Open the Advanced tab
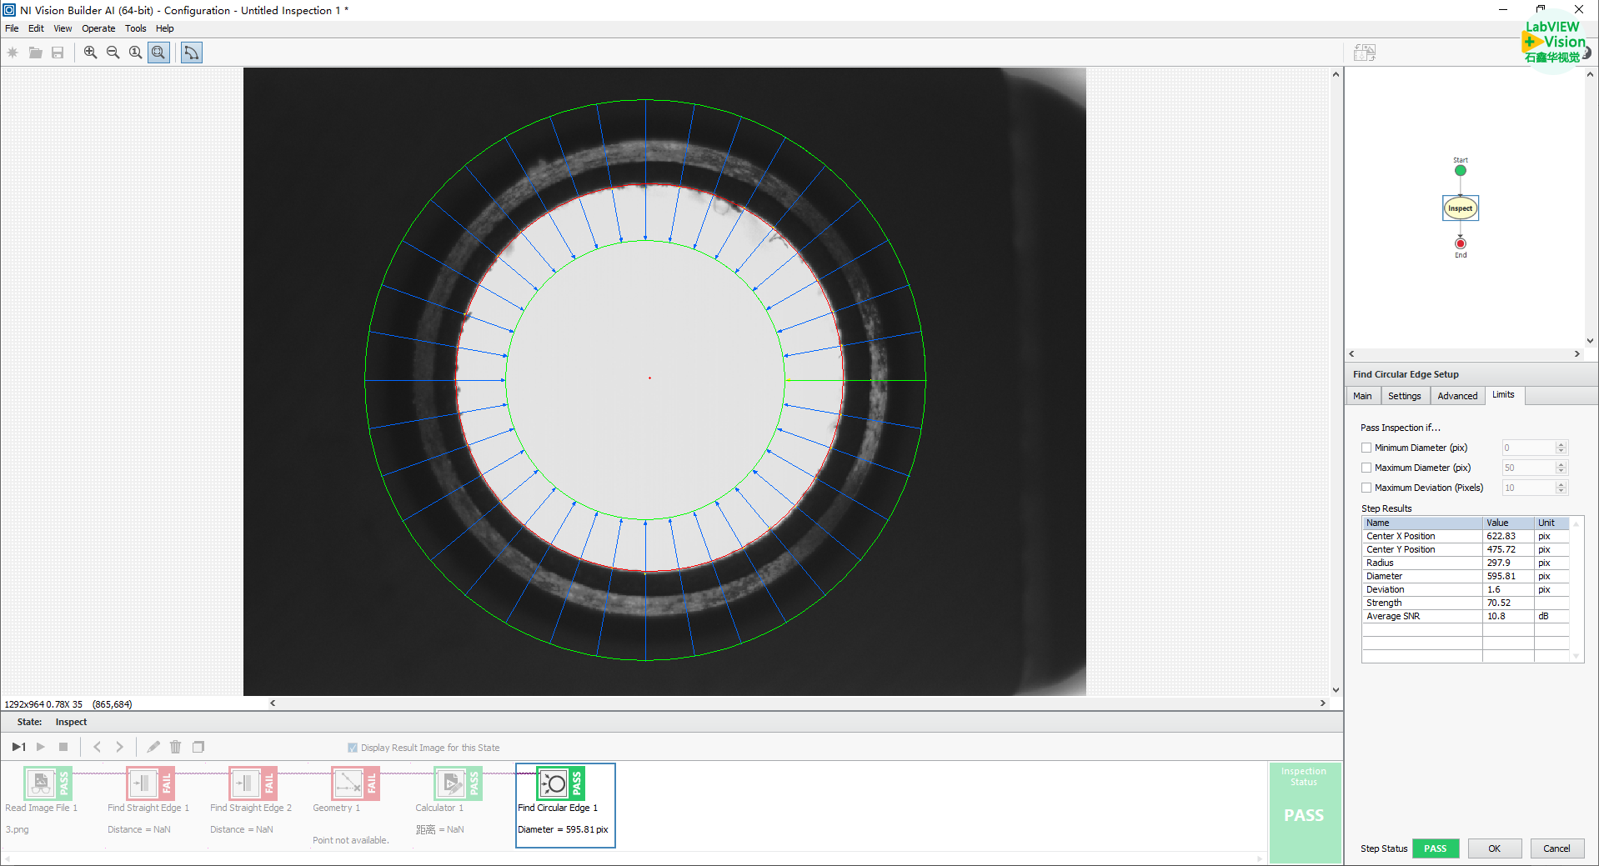The image size is (1599, 866). (x=1456, y=396)
